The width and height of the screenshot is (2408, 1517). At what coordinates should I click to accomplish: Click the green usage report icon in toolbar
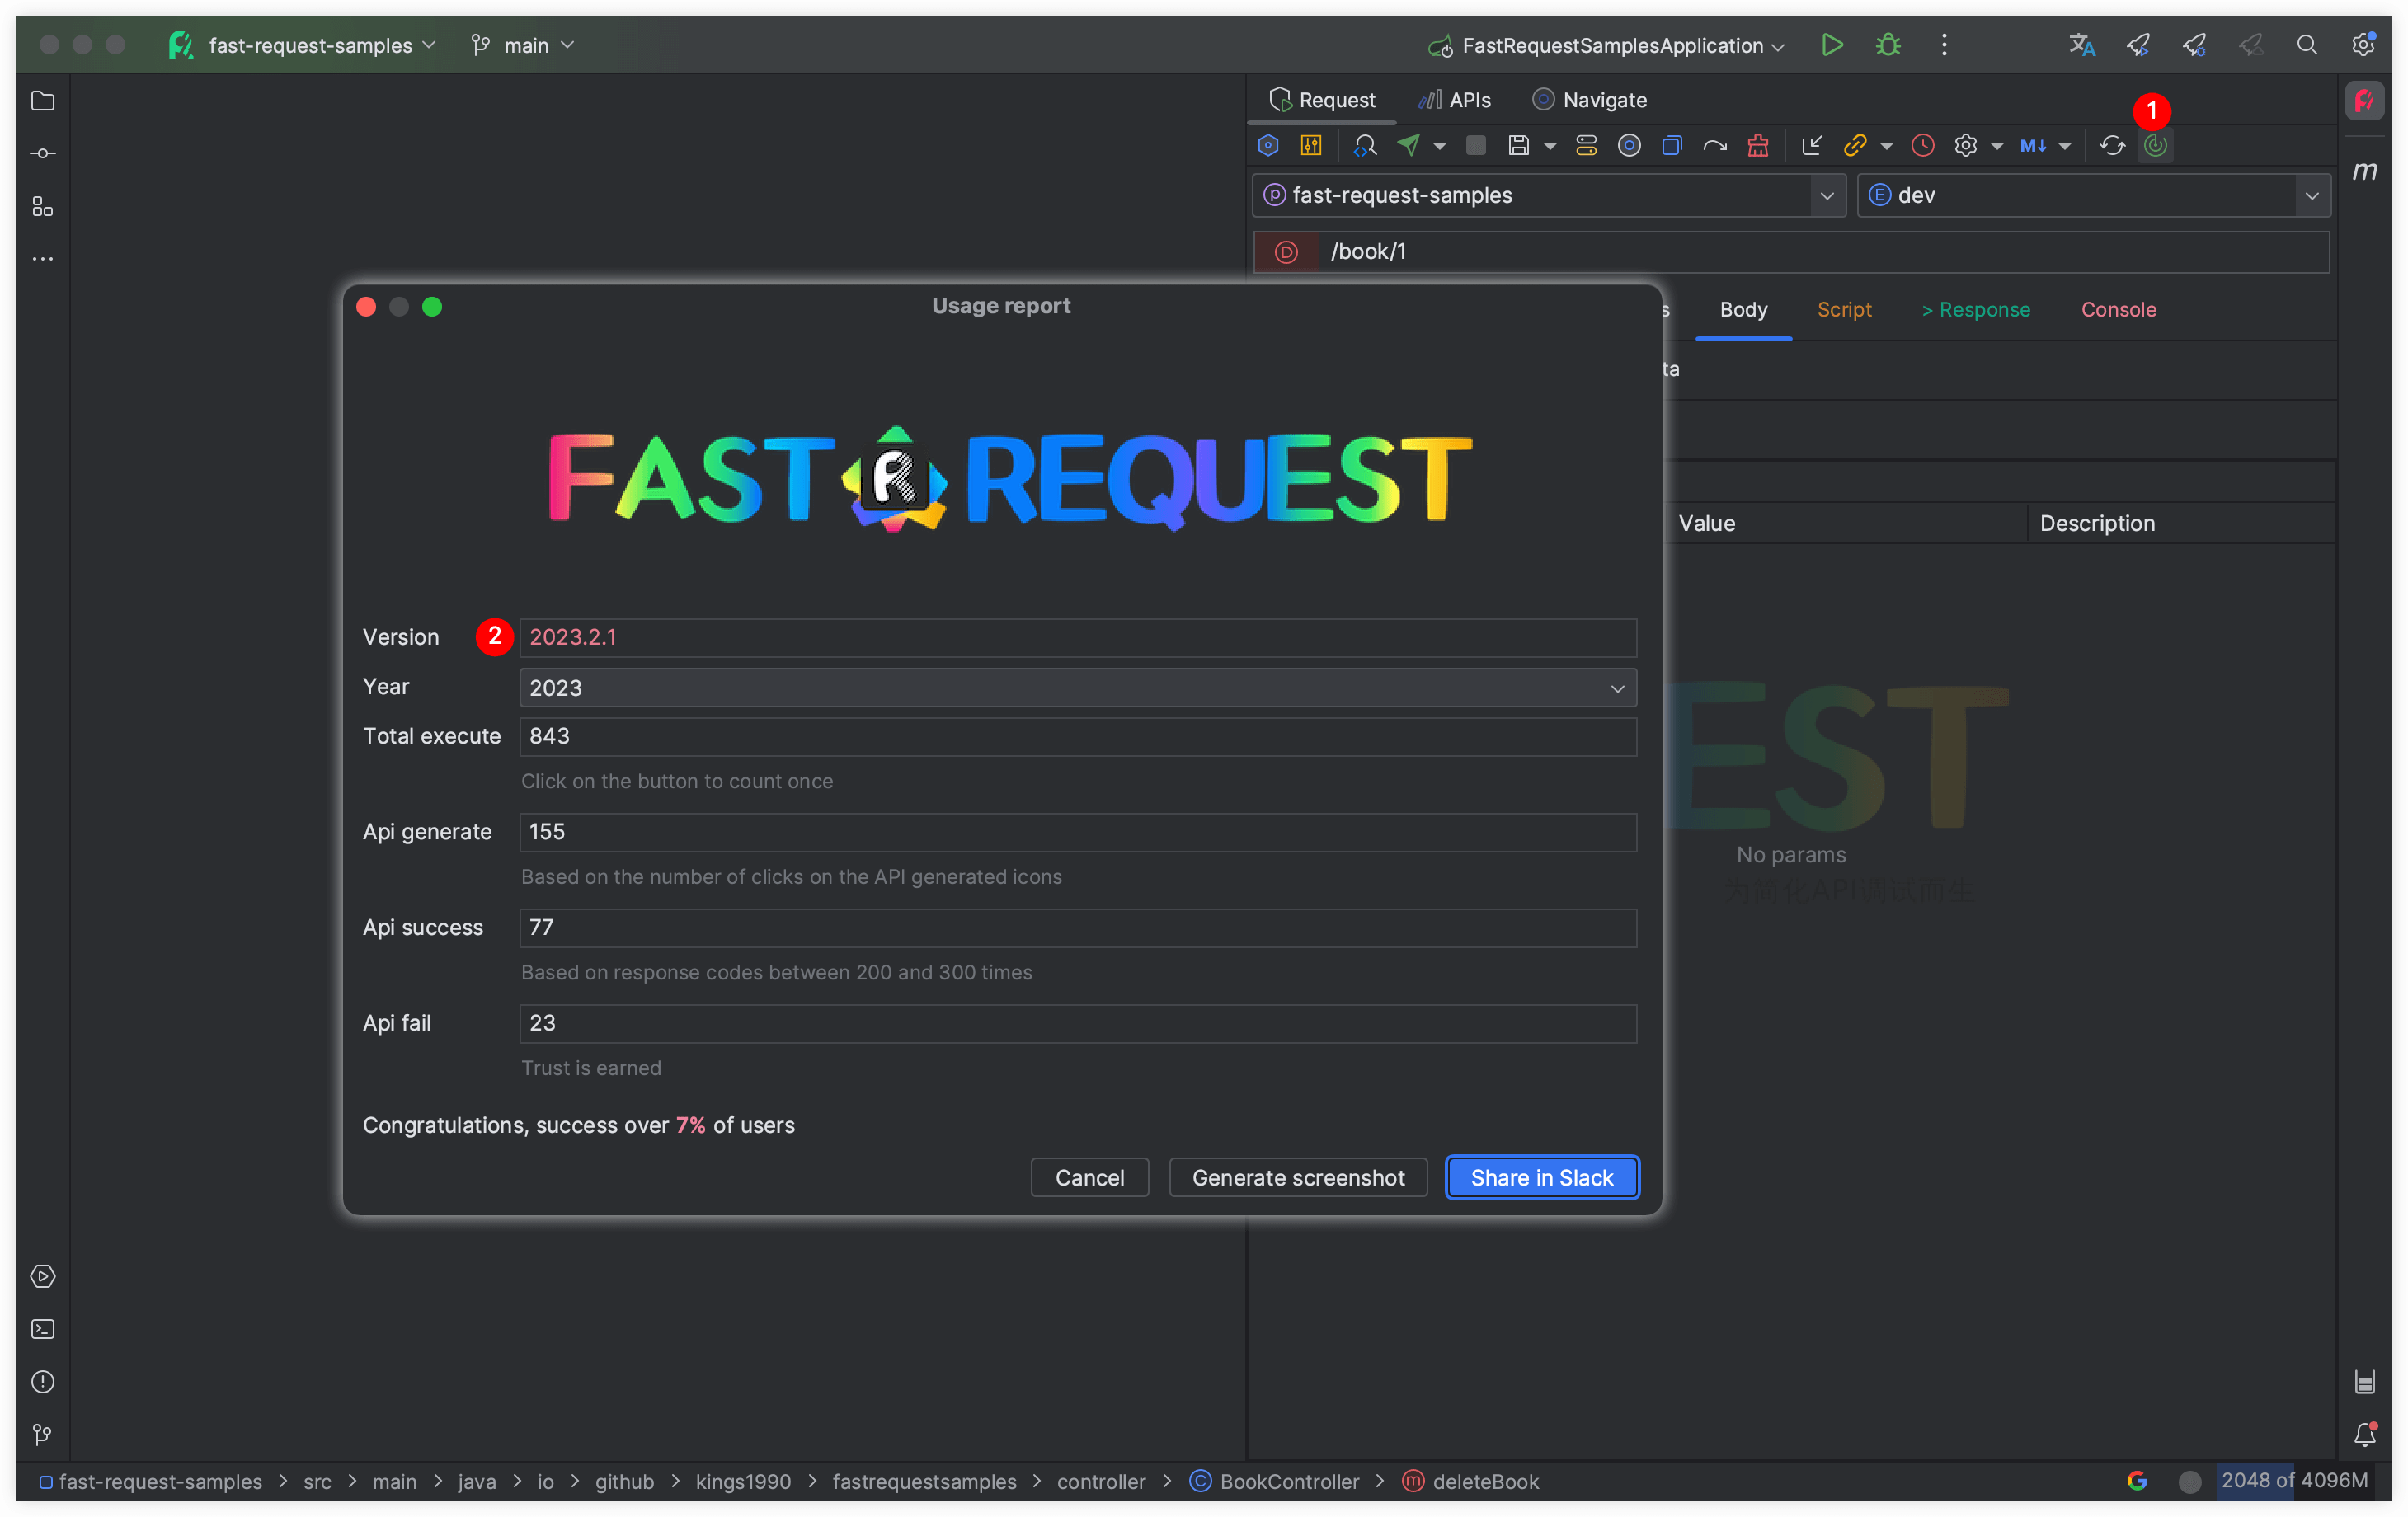pos(2155,145)
